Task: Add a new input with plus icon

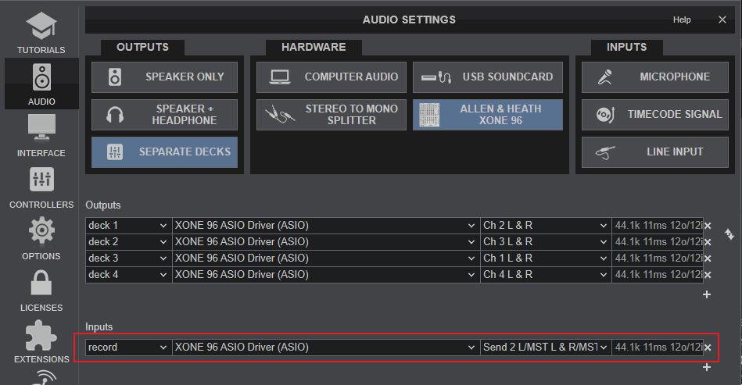Action: click(x=707, y=367)
